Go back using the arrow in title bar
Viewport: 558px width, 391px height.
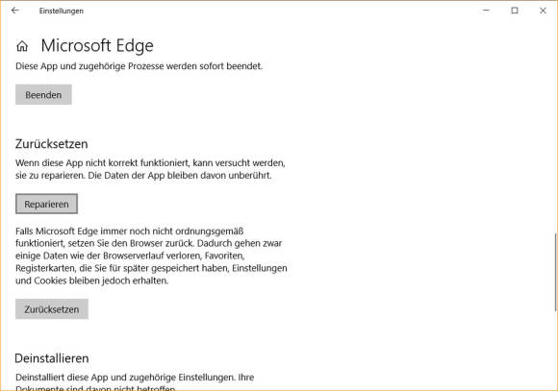pyautogui.click(x=15, y=11)
